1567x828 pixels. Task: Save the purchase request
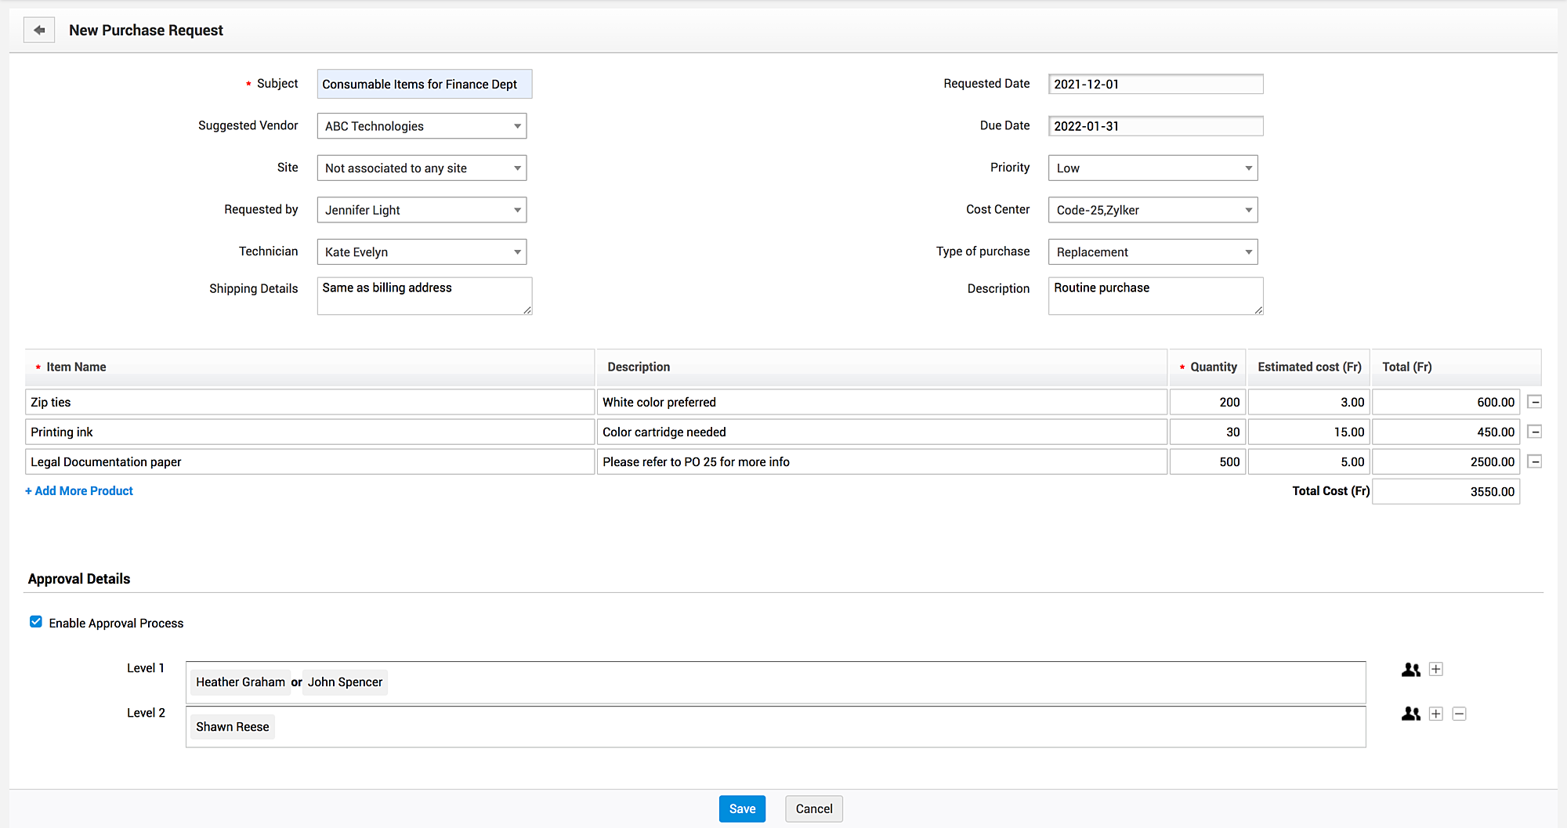(741, 809)
